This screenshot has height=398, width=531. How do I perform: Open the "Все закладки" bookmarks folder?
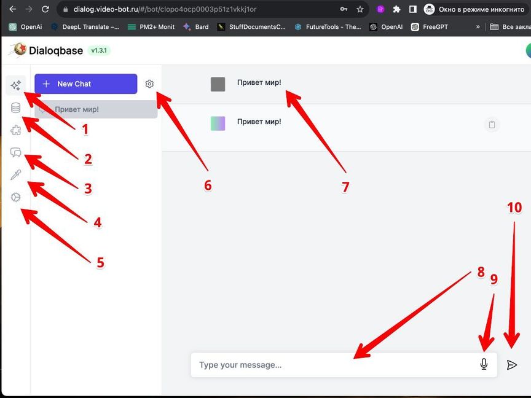tap(510, 27)
